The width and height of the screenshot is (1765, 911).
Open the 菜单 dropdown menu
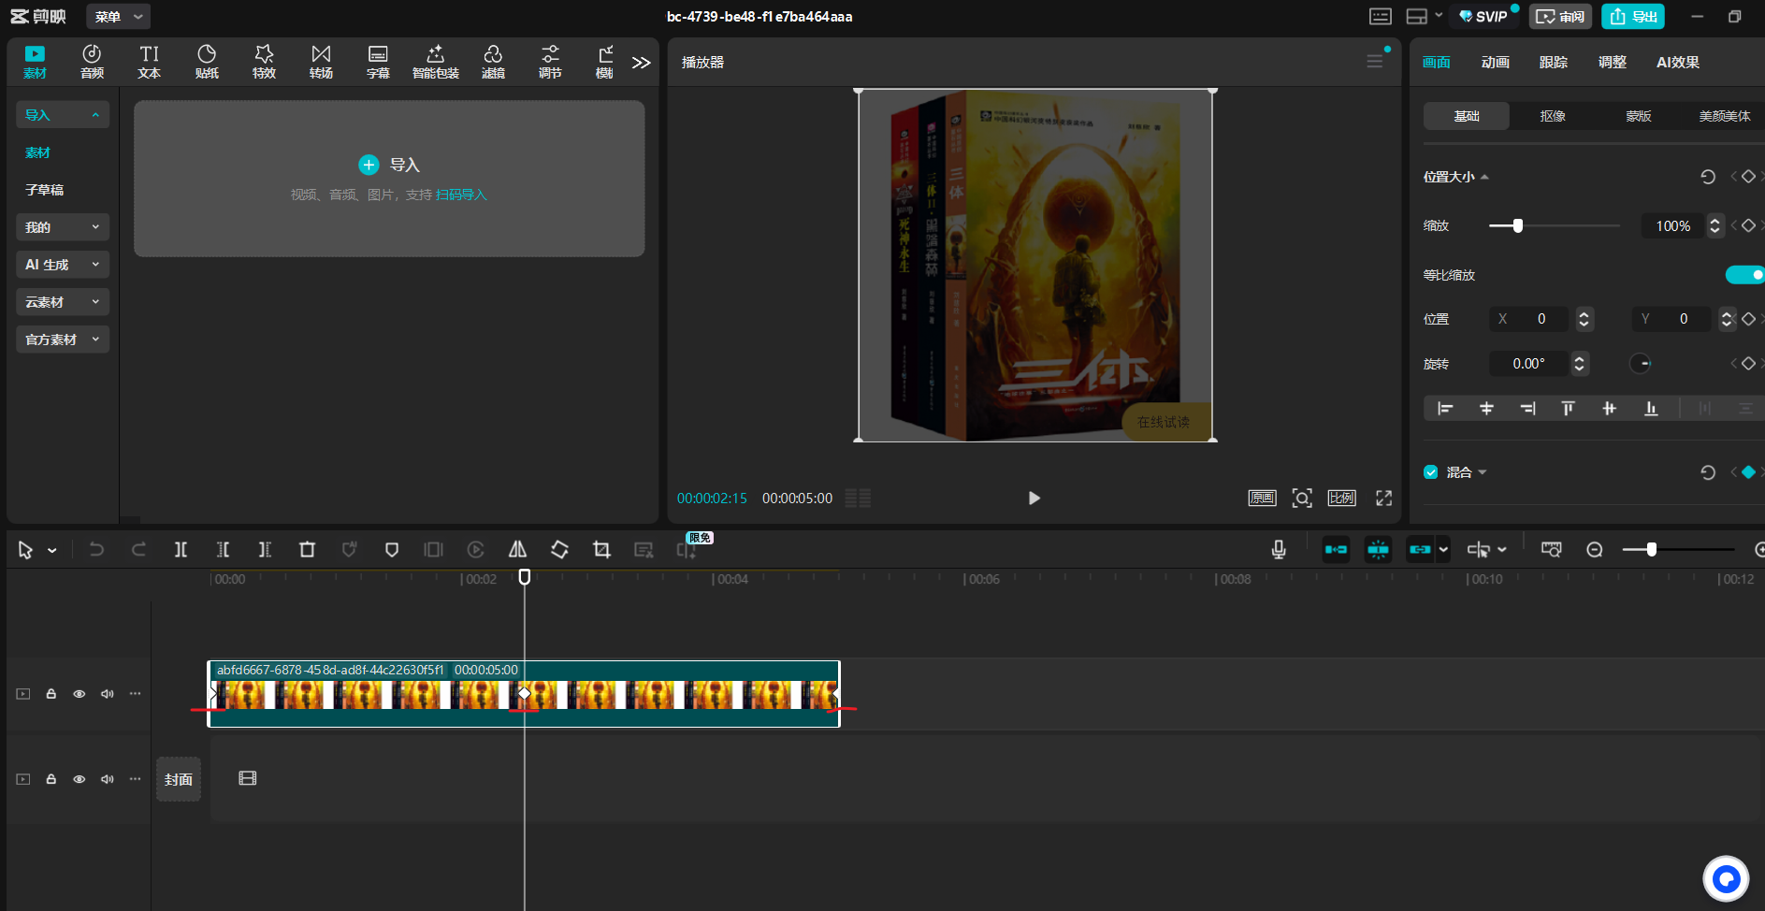pos(118,17)
